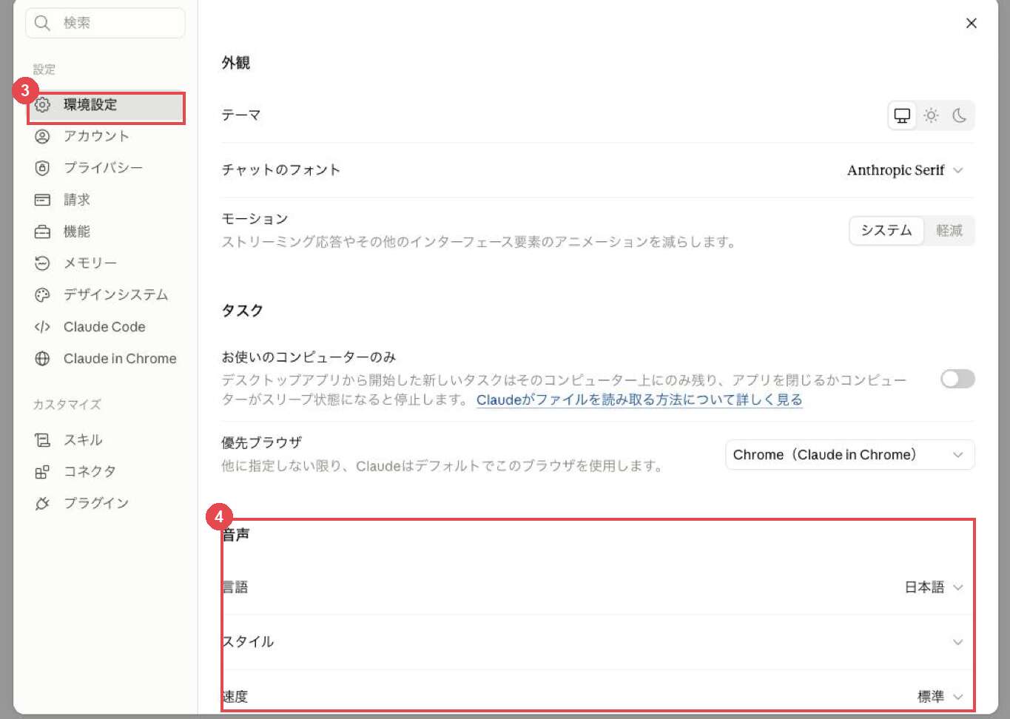
Task: Open the スキル customization page
Action: tap(106, 440)
